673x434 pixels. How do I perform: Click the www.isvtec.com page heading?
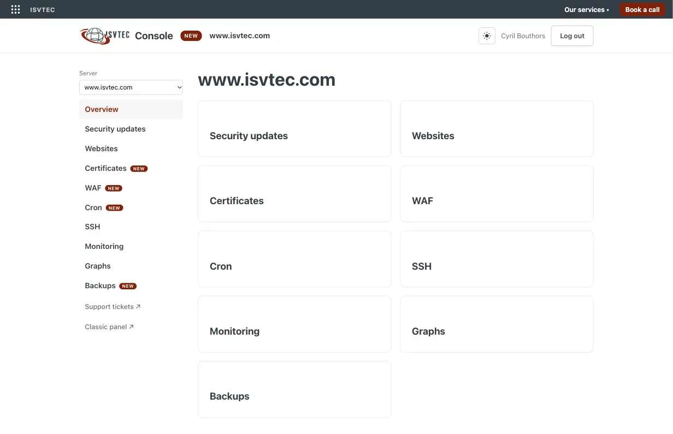click(267, 80)
